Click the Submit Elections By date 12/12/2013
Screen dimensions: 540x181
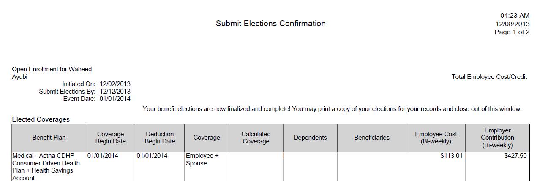115,92
